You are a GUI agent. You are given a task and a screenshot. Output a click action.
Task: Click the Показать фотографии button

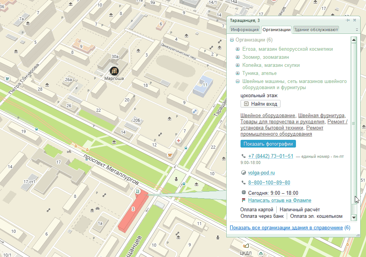pos(268,144)
